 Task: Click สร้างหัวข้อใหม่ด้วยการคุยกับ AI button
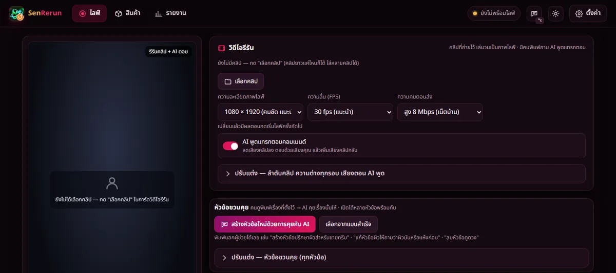click(x=265, y=224)
